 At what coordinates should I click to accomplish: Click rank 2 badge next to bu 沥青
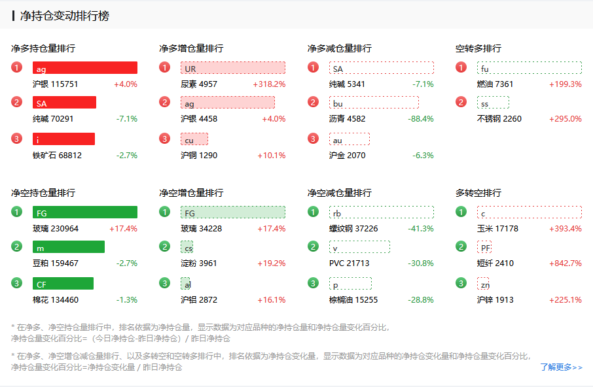(x=314, y=102)
